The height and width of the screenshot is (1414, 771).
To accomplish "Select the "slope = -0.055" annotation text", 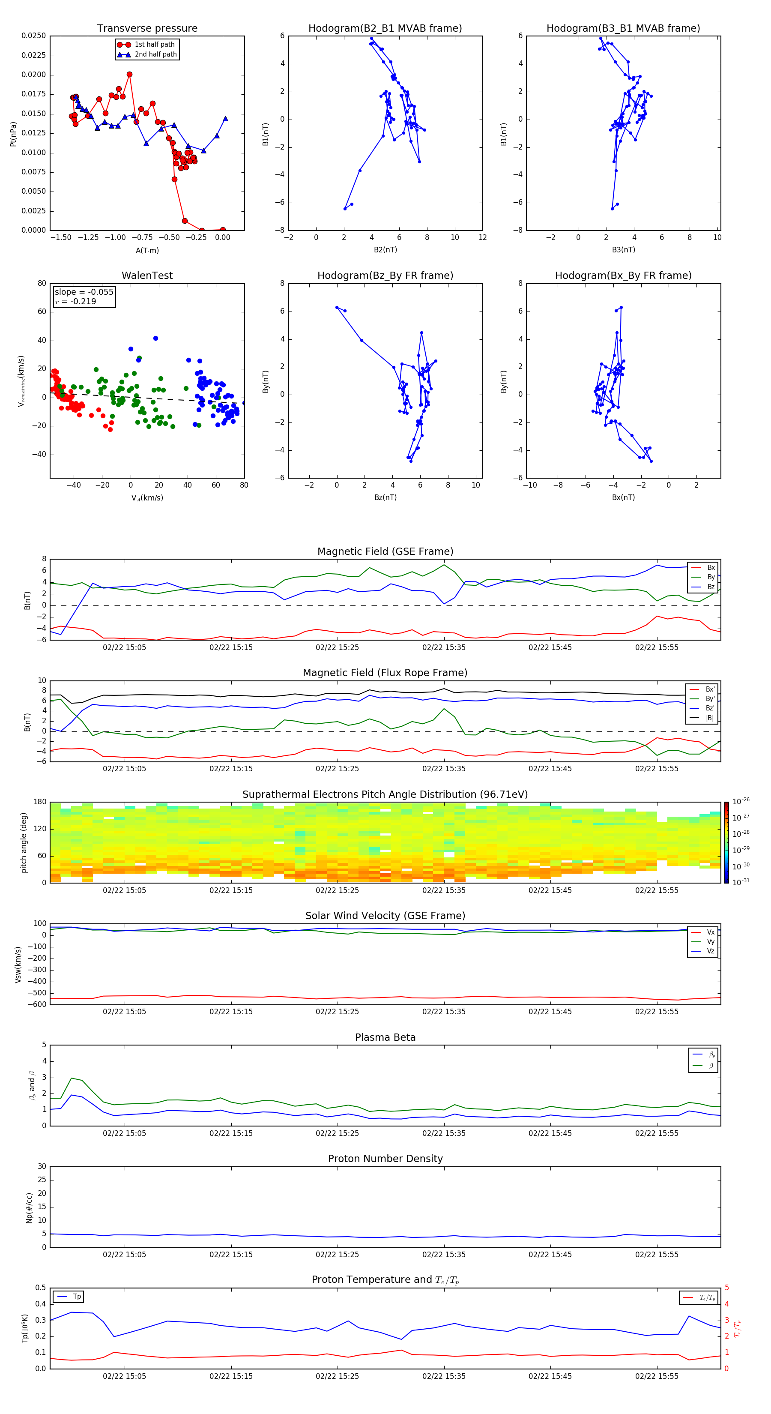I will (x=84, y=292).
